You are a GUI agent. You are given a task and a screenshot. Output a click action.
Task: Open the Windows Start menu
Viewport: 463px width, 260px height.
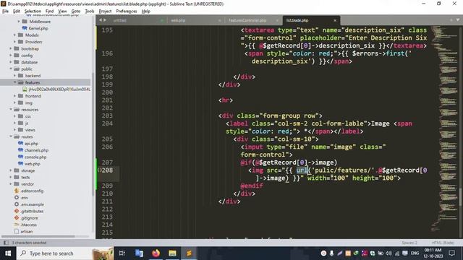8,253
